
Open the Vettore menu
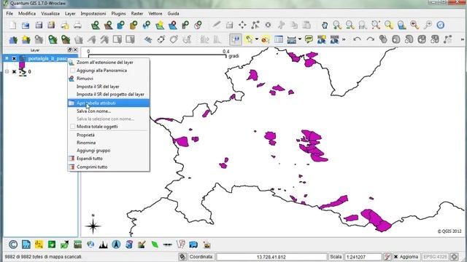(x=155, y=13)
